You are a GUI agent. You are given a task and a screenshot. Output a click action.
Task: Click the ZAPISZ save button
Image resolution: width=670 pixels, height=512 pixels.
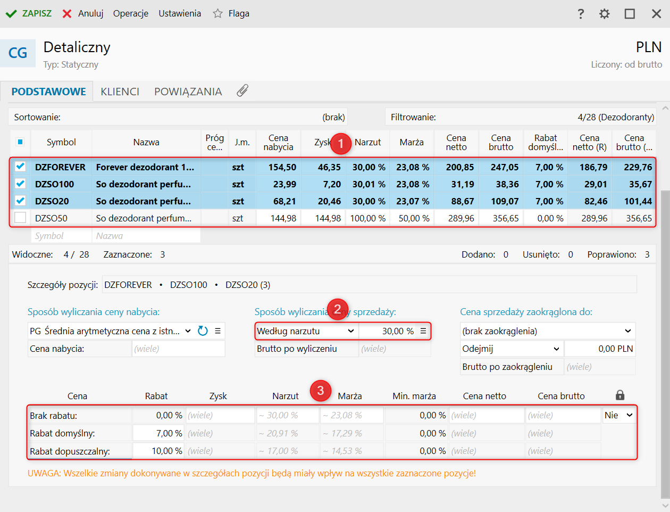pyautogui.click(x=29, y=14)
